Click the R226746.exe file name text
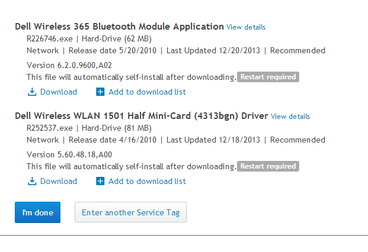The height and width of the screenshot is (252, 368). tap(50, 38)
